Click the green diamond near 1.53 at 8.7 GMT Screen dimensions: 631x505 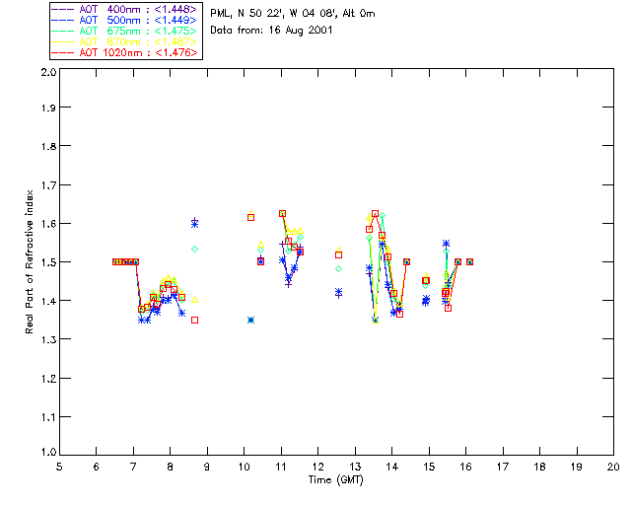[x=195, y=250]
